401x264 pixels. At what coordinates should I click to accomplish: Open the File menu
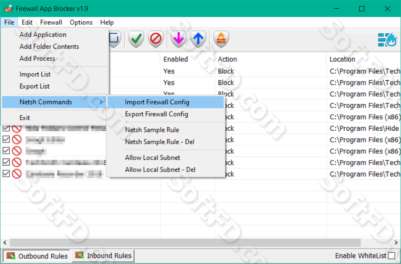coord(9,23)
